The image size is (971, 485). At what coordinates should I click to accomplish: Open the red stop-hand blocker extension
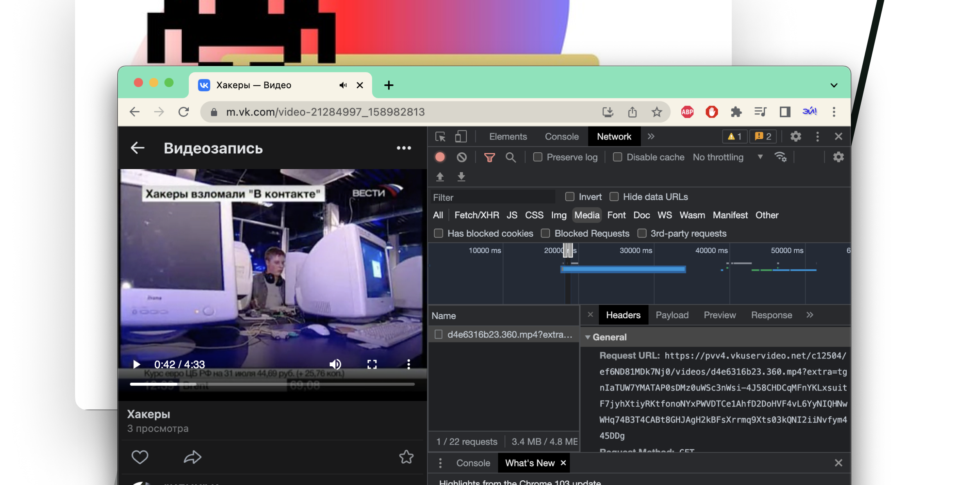pos(711,112)
